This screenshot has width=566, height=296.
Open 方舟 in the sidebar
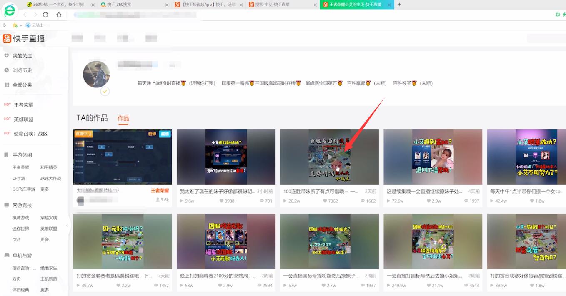click(x=16, y=279)
